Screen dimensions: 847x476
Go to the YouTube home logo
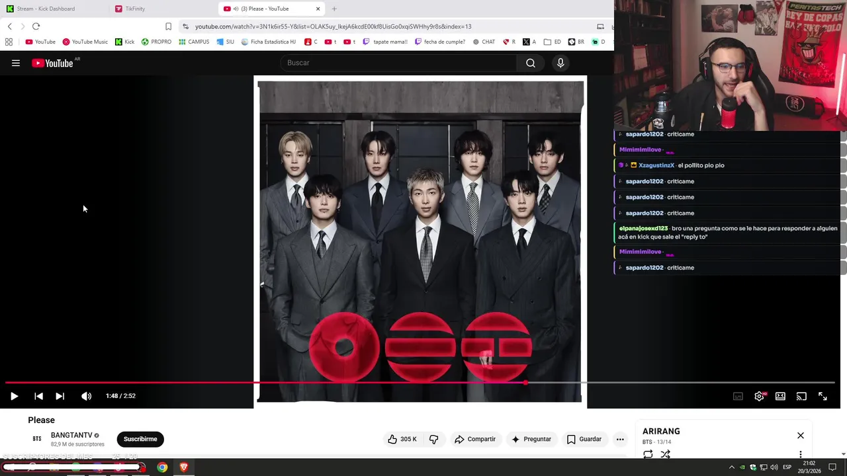coord(52,63)
